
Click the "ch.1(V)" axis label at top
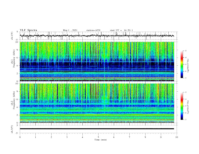(12, 36)
